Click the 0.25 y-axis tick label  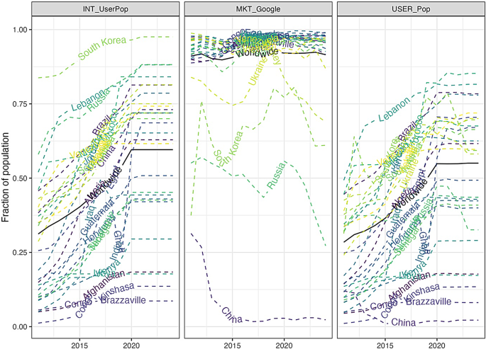pos(20,253)
